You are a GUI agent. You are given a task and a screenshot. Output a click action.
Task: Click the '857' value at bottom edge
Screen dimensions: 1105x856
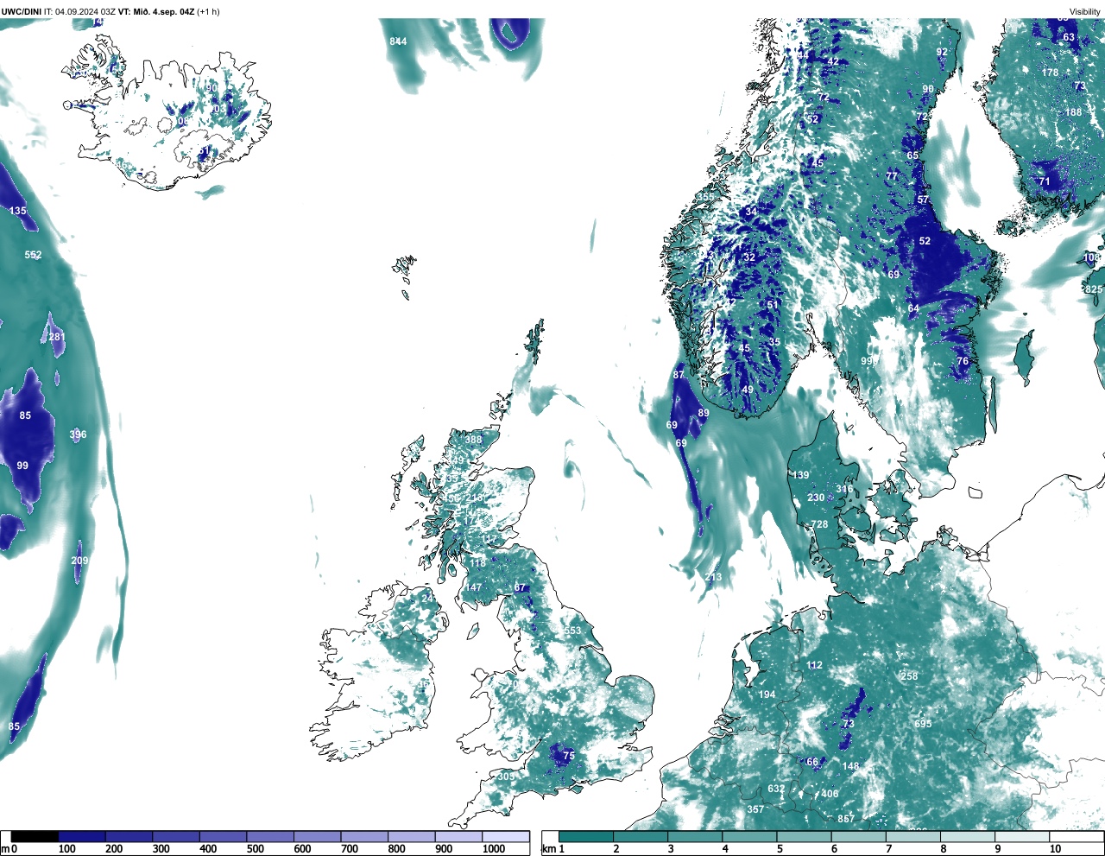point(846,819)
